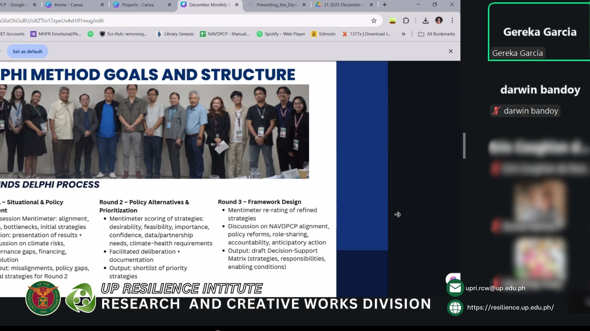Click the green-yellow extension icon in toolbar

coord(392,21)
